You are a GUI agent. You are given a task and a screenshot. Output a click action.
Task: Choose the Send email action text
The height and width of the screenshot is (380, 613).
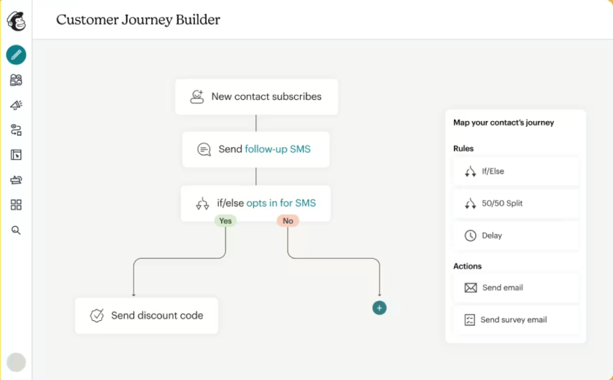click(x=502, y=288)
